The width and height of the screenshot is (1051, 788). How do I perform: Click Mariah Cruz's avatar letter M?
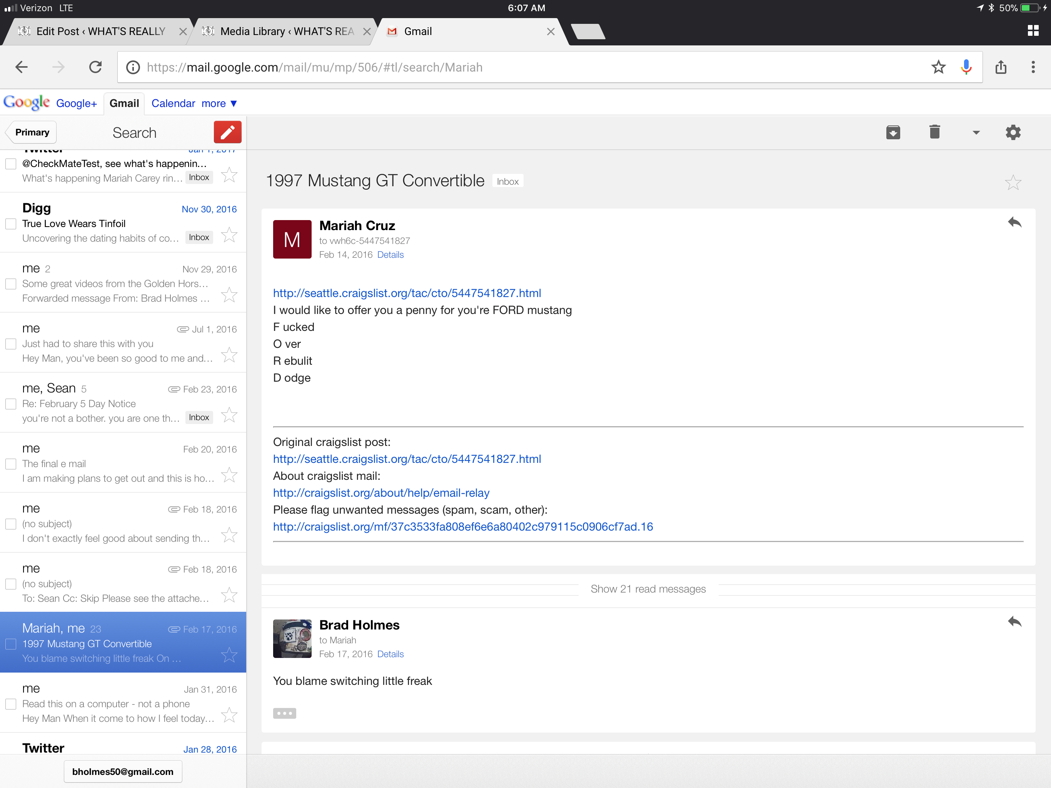point(292,239)
